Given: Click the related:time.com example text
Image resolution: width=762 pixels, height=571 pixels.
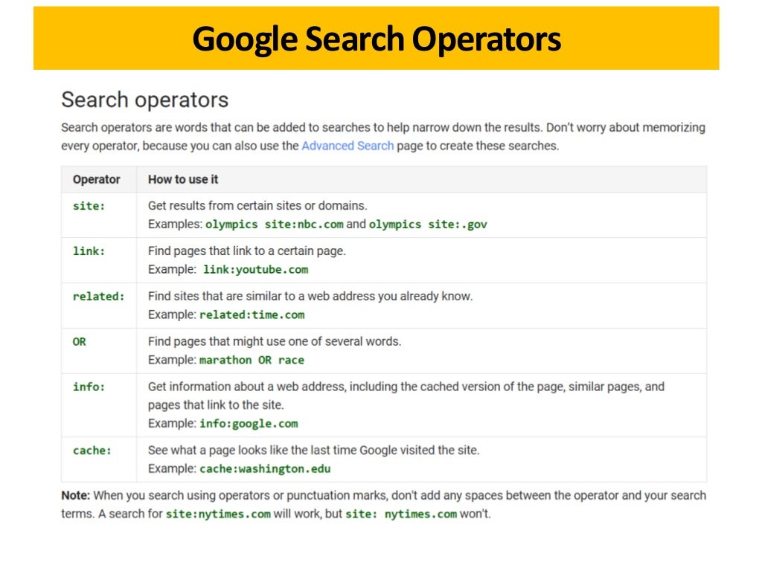Looking at the screenshot, I should 252,314.
